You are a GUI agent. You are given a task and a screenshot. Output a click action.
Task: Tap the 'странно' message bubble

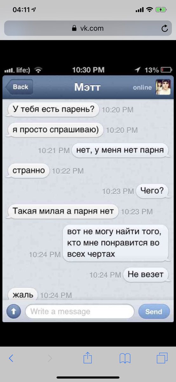tap(28, 171)
